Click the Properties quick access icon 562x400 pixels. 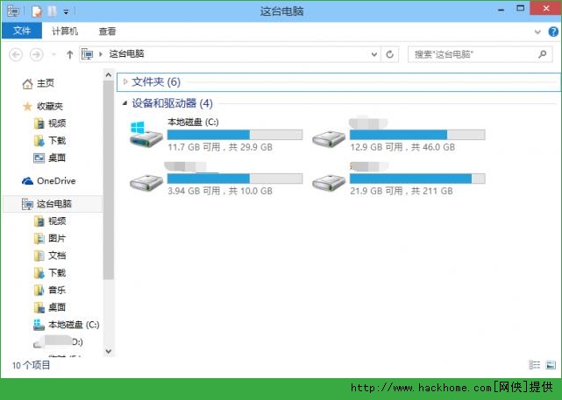[37, 11]
